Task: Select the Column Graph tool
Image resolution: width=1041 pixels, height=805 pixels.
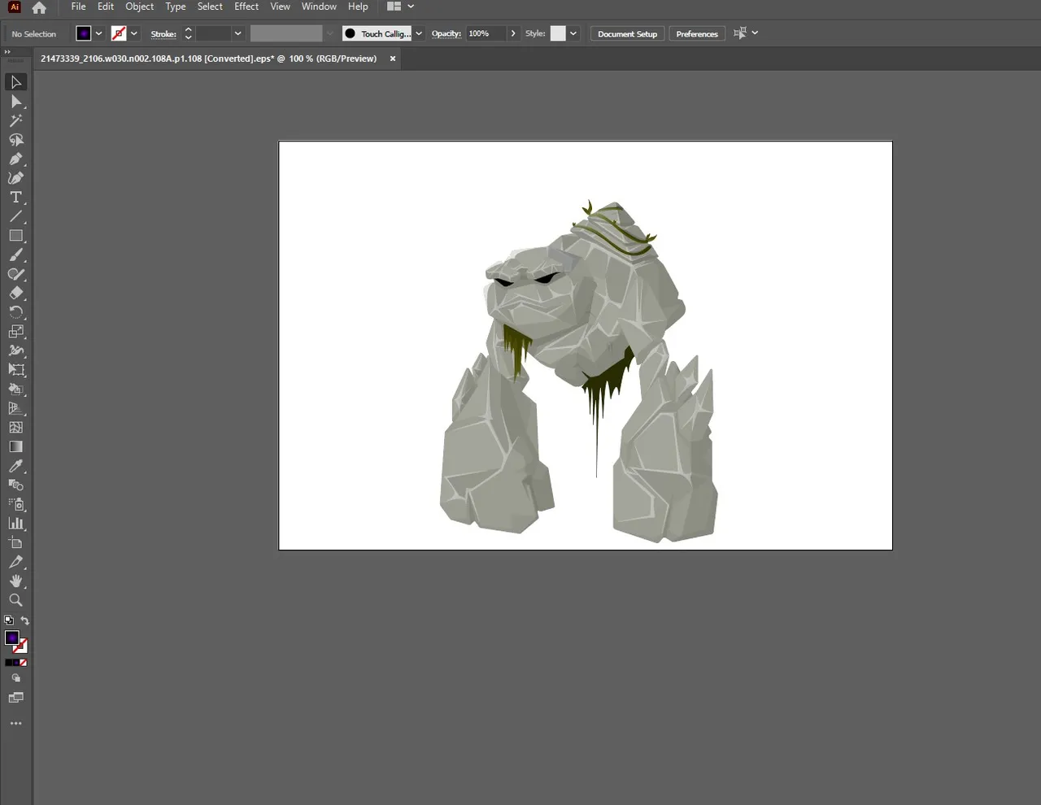Action: [x=15, y=524]
